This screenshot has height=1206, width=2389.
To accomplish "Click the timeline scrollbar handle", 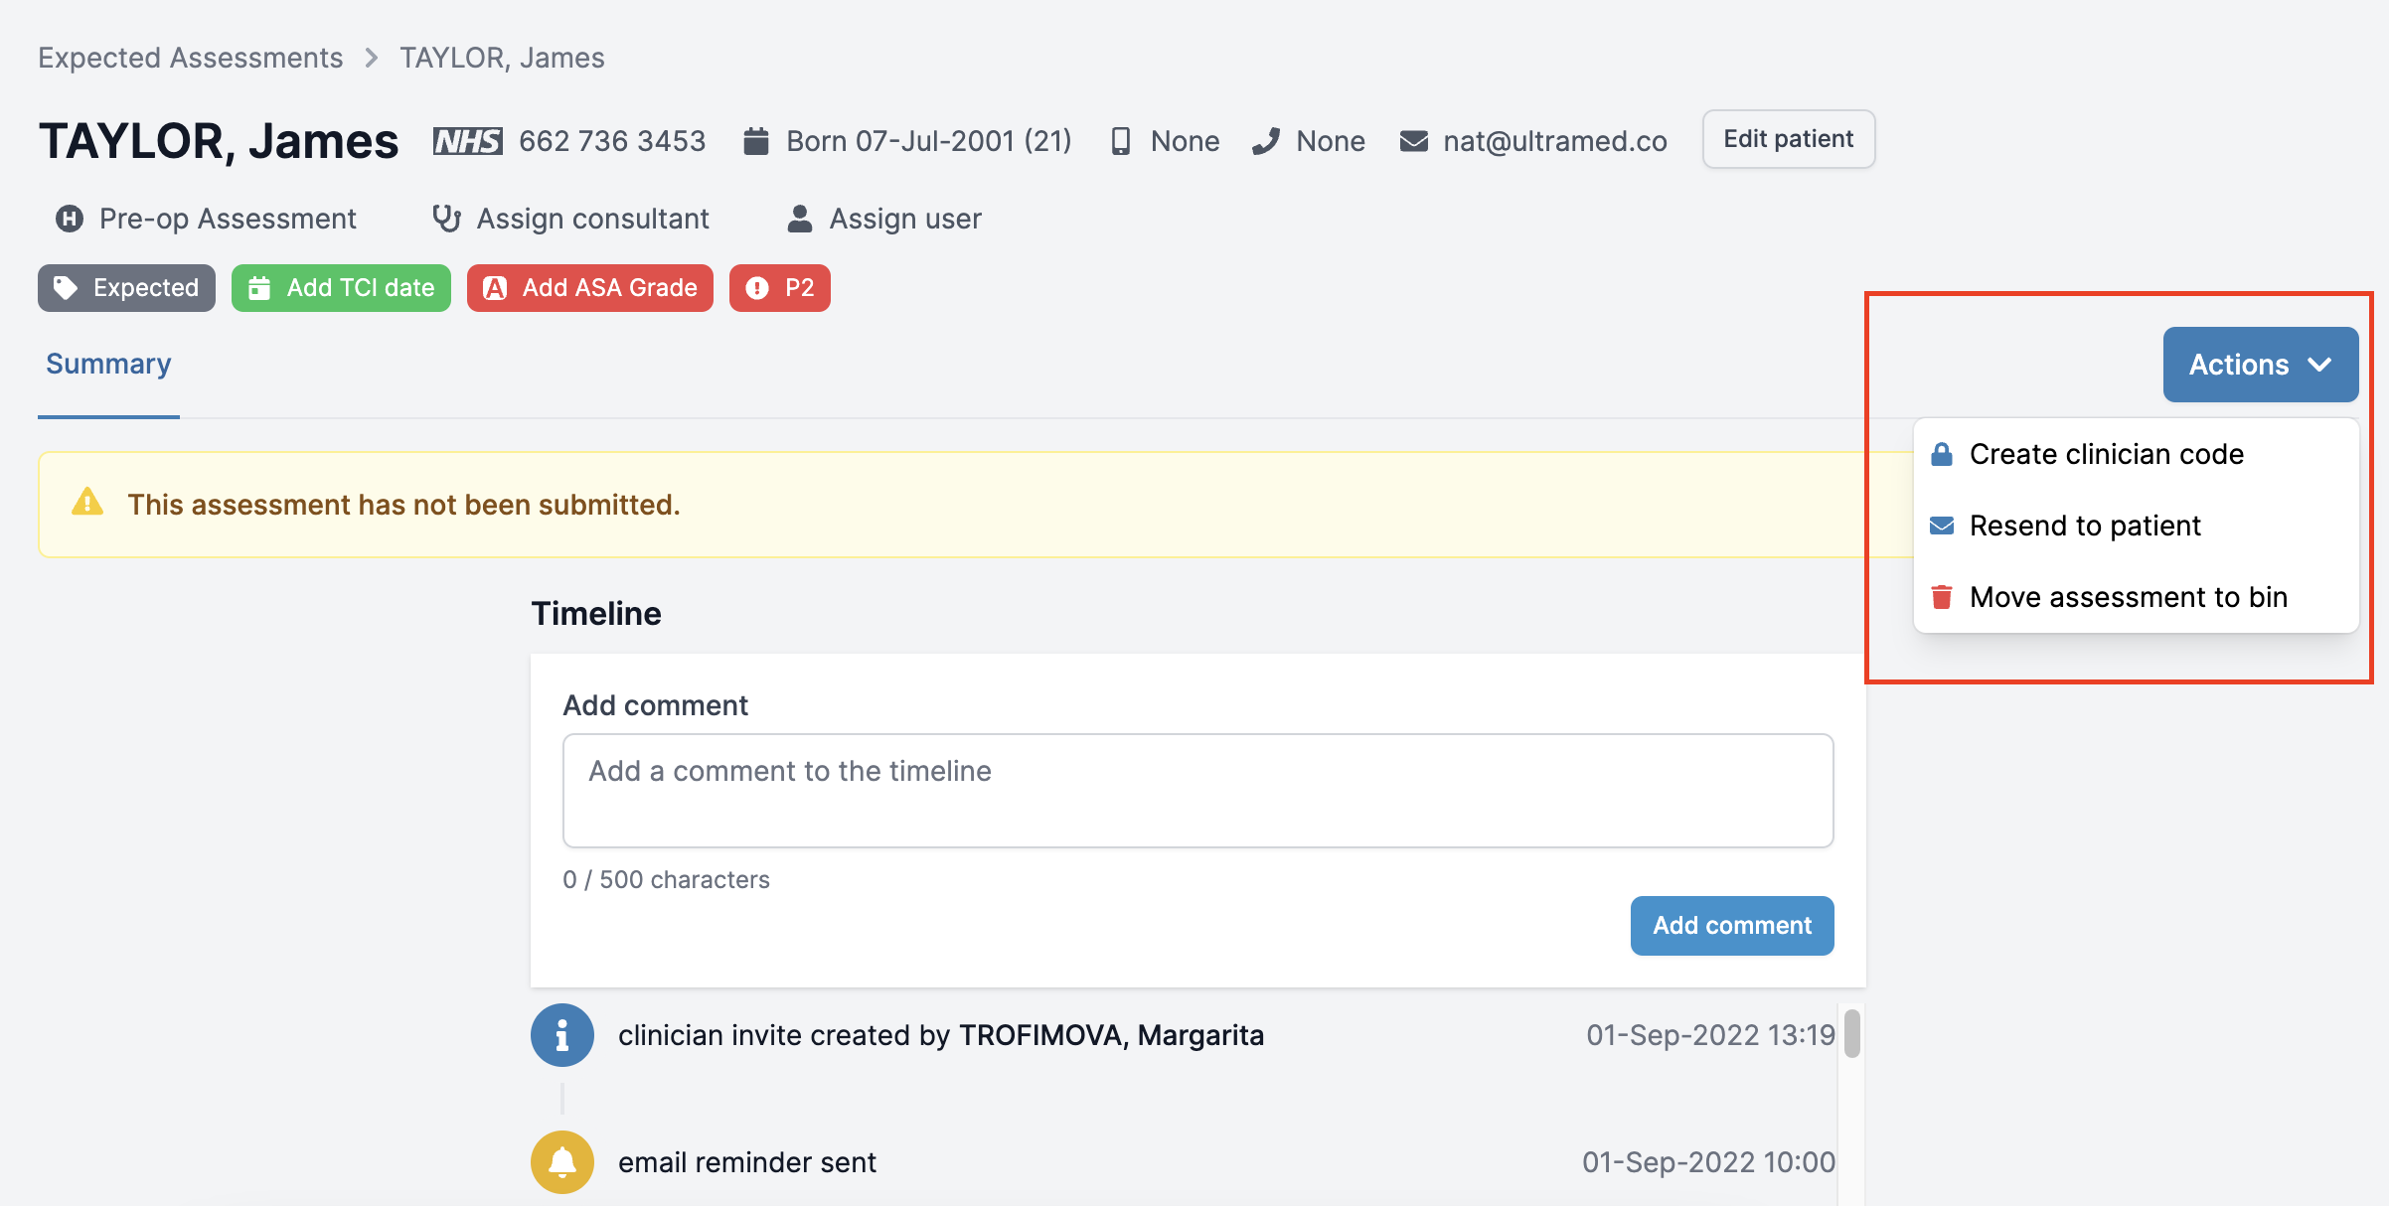I will pyautogui.click(x=1851, y=1033).
